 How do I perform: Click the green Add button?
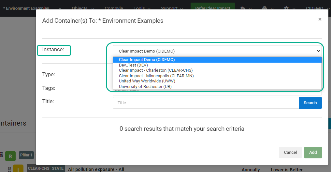[x=313, y=153]
